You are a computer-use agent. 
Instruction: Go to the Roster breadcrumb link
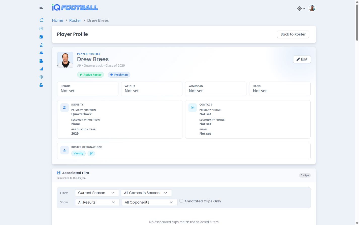75,20
